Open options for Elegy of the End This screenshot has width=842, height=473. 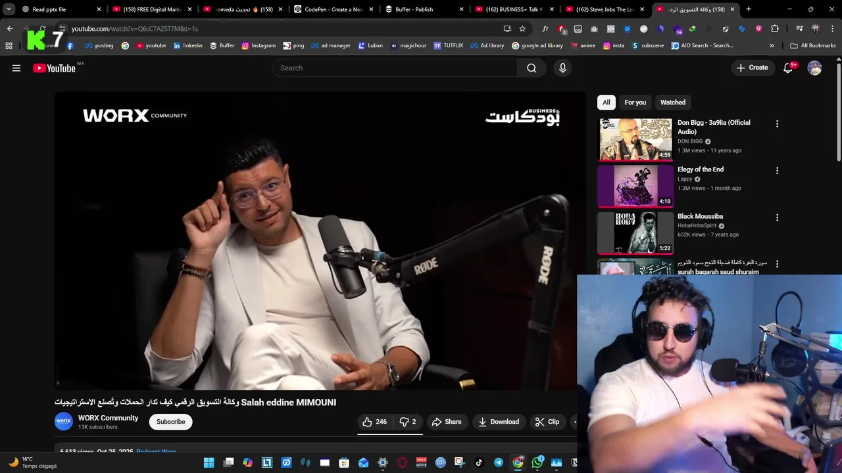coord(777,170)
